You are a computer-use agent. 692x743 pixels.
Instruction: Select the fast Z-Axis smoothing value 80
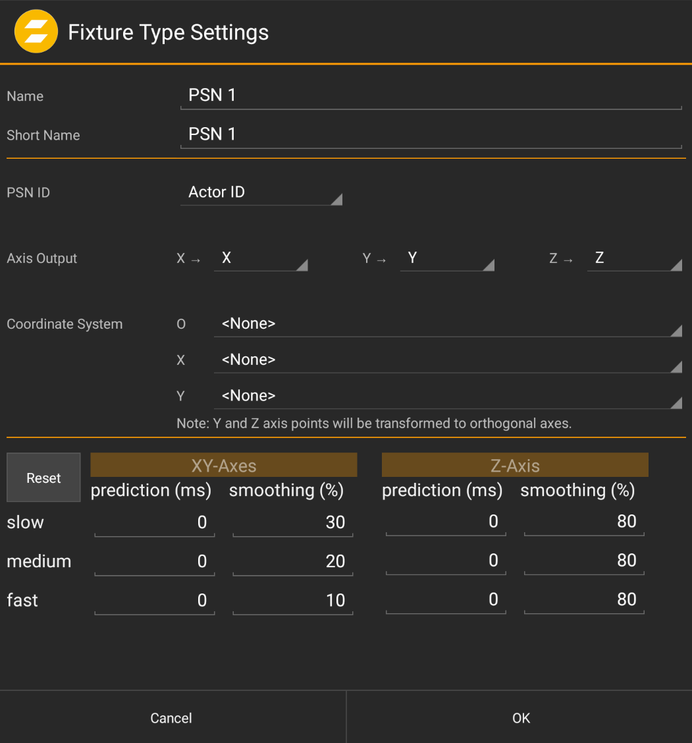(x=583, y=599)
